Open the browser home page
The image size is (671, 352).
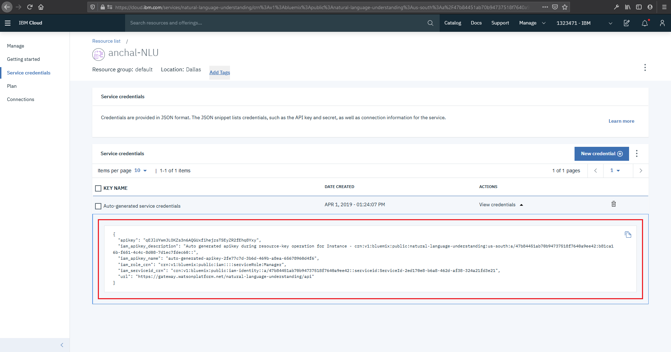[x=41, y=7]
